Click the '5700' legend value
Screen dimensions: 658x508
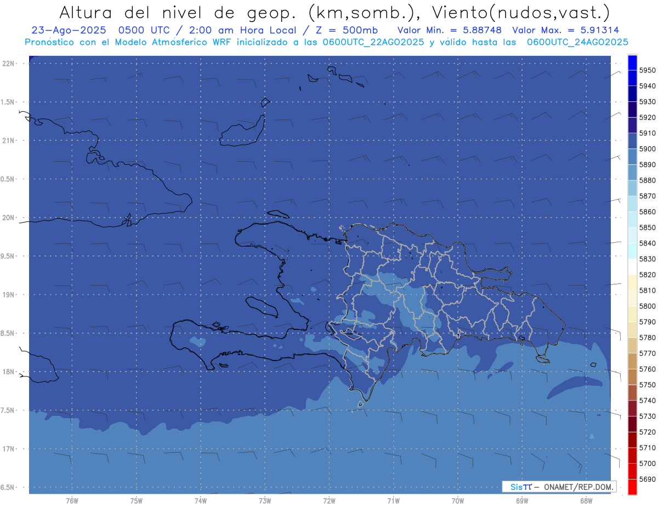(647, 464)
